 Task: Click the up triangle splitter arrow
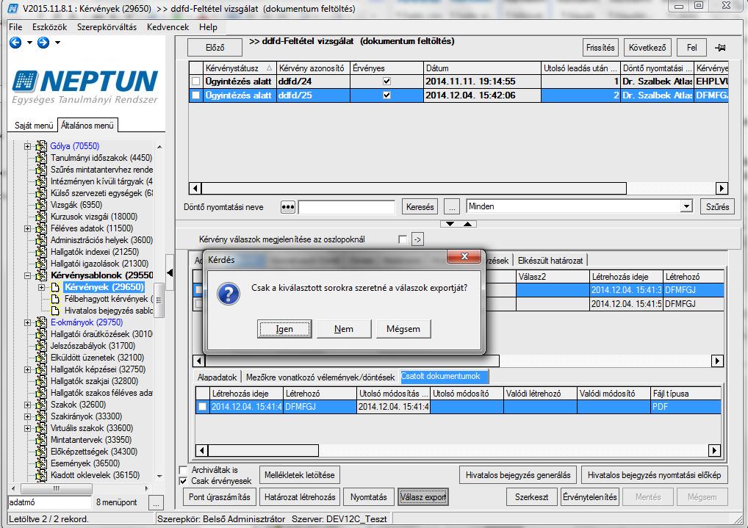click(468, 224)
